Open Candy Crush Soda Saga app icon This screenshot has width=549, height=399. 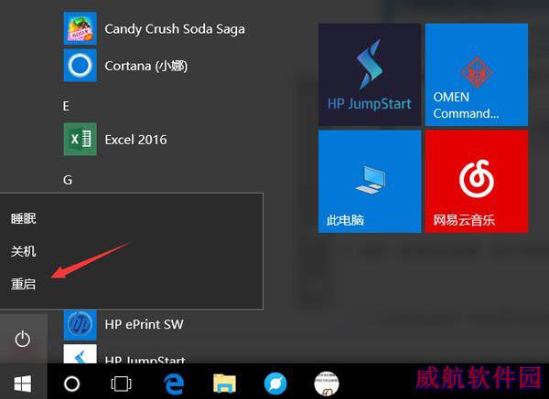point(81,28)
